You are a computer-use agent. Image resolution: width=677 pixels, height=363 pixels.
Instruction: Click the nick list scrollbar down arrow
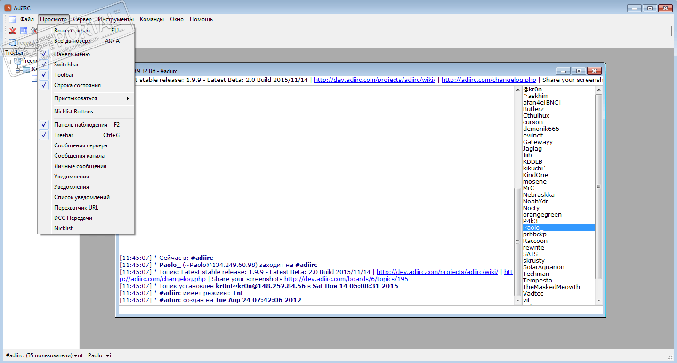pos(599,300)
